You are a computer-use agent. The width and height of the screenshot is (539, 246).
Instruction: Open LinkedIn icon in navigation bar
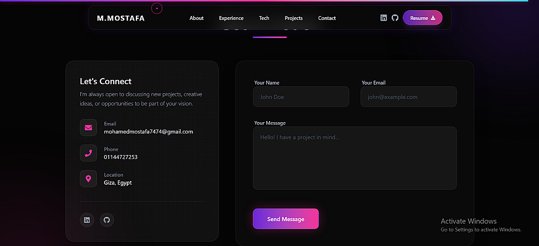click(384, 18)
